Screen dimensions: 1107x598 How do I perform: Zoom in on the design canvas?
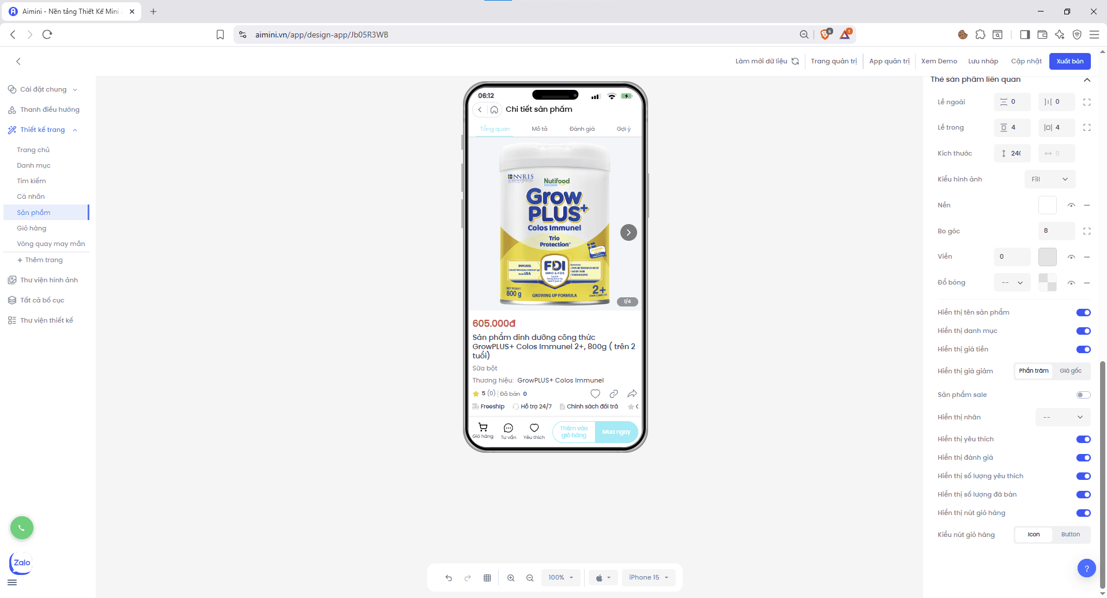(x=511, y=578)
